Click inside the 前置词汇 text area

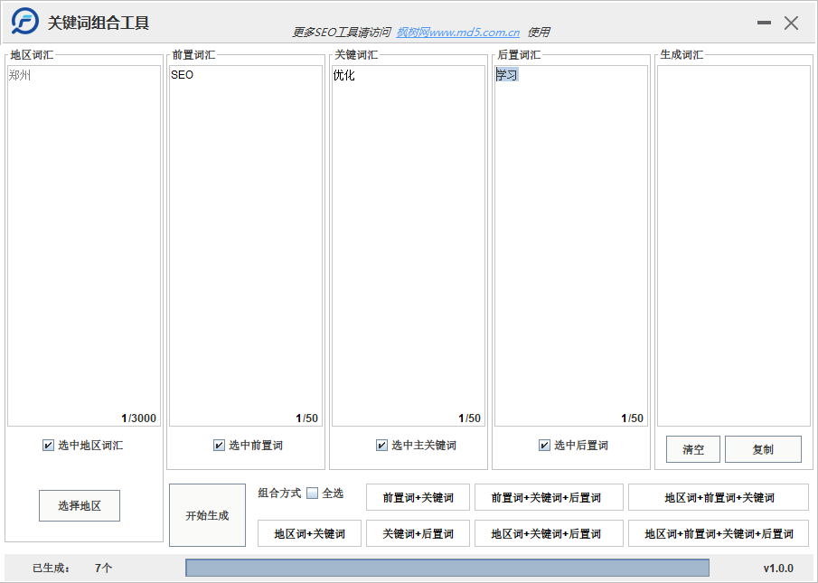(246, 246)
